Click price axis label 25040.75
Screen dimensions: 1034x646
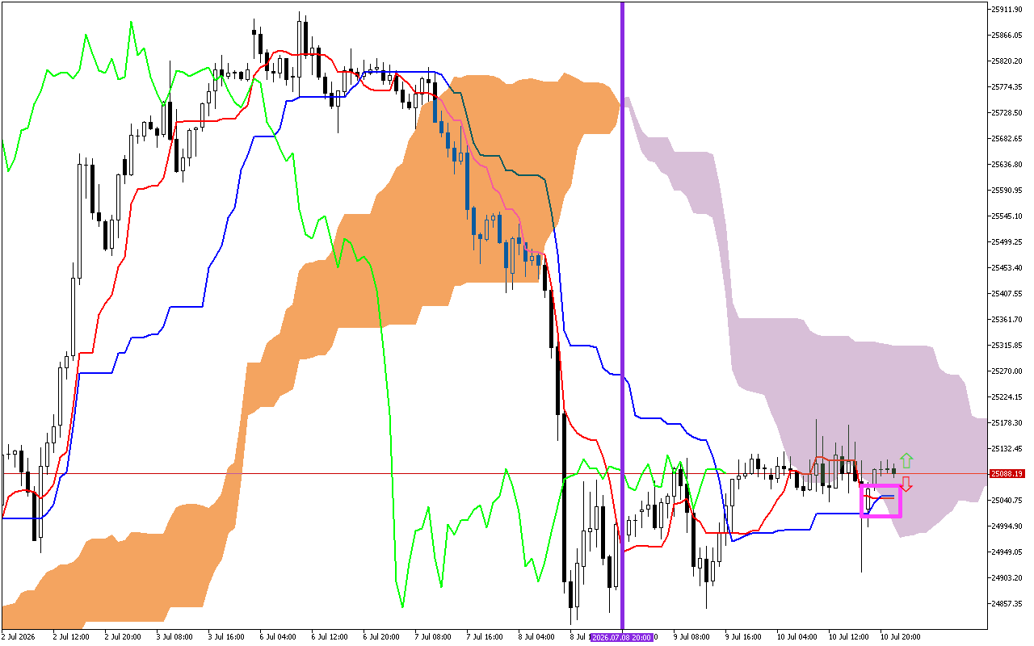1008,500
